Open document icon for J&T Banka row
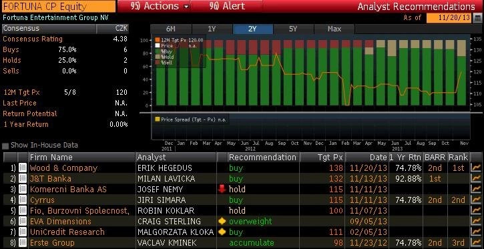 (23, 179)
